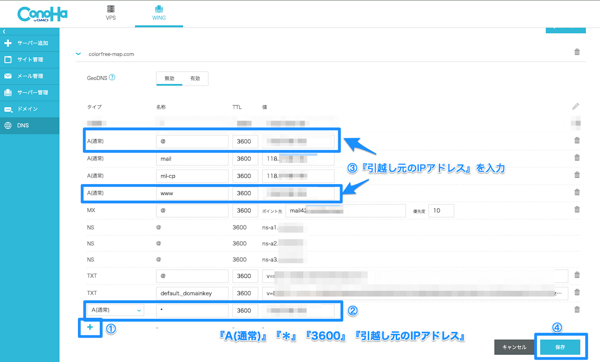Click the value field of the www record
Viewport: 600px width, 362px height.
pos(298,193)
